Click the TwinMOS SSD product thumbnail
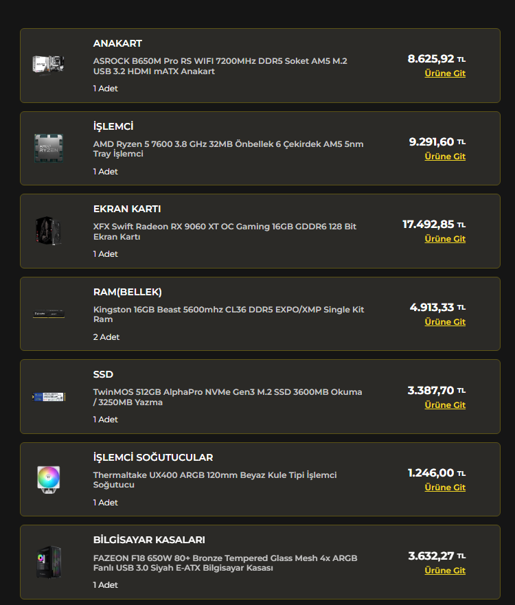 (x=49, y=397)
